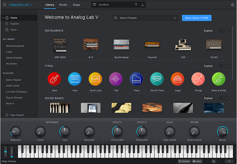Image resolution: width=237 pixels, height=164 pixels.
Task: Choose the B-3 organ instrument
Action: (91, 45)
